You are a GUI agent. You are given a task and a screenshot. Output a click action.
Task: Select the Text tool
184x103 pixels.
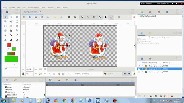[11, 40]
